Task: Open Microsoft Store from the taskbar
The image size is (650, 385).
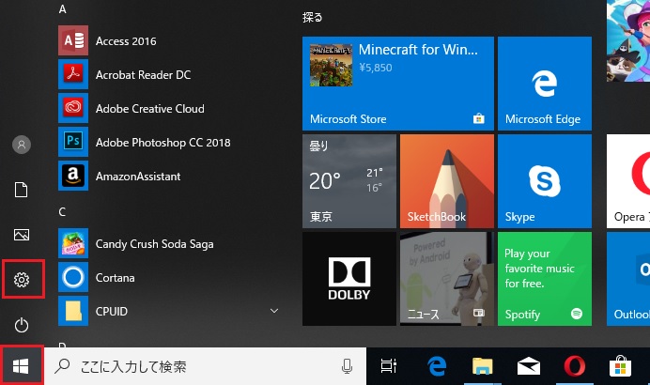Action: (x=620, y=366)
